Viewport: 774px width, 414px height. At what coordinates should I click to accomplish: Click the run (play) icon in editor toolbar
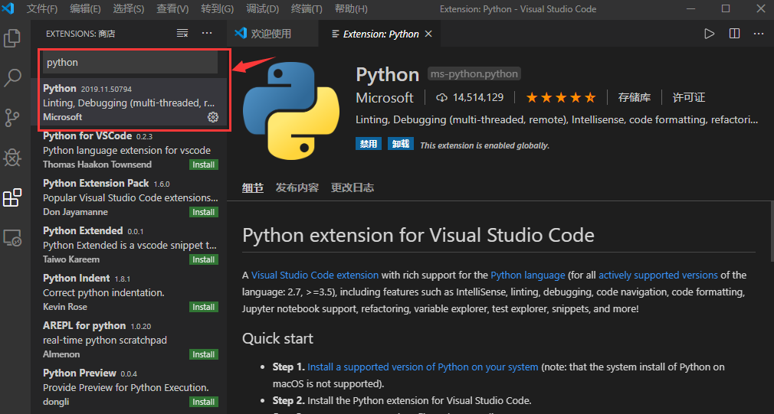(710, 34)
